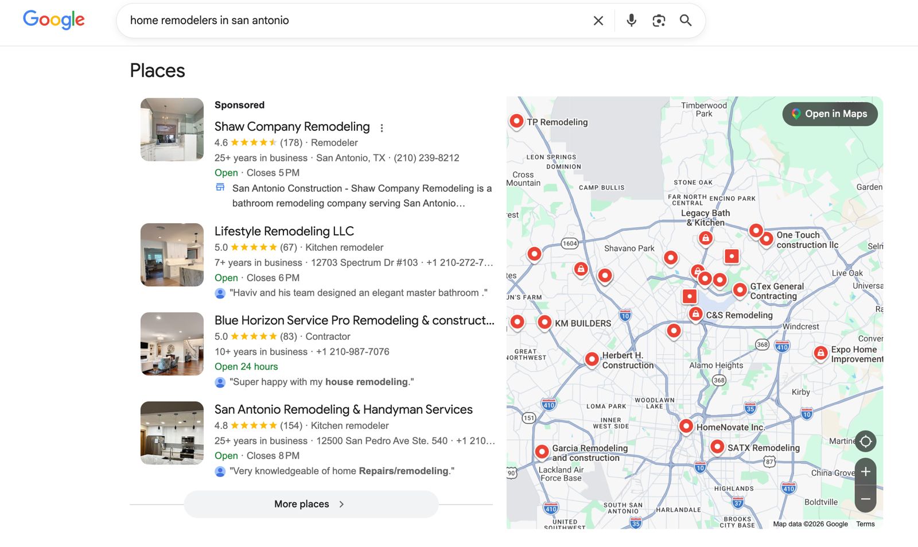Image resolution: width=918 pixels, height=547 pixels.
Task: Select the Expo Home Improvement map pin
Action: click(x=821, y=352)
